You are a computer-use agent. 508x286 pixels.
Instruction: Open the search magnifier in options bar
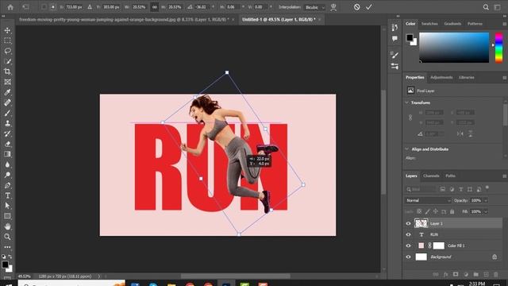pyautogui.click(x=486, y=7)
